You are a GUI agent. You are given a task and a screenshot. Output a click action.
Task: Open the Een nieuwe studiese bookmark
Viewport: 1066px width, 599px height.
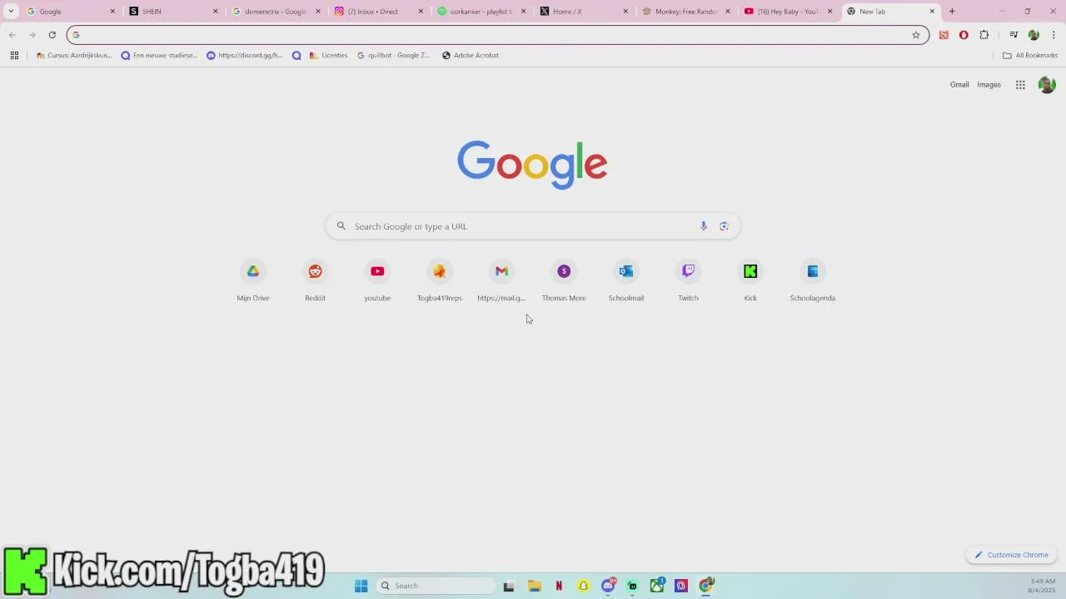tap(159, 56)
